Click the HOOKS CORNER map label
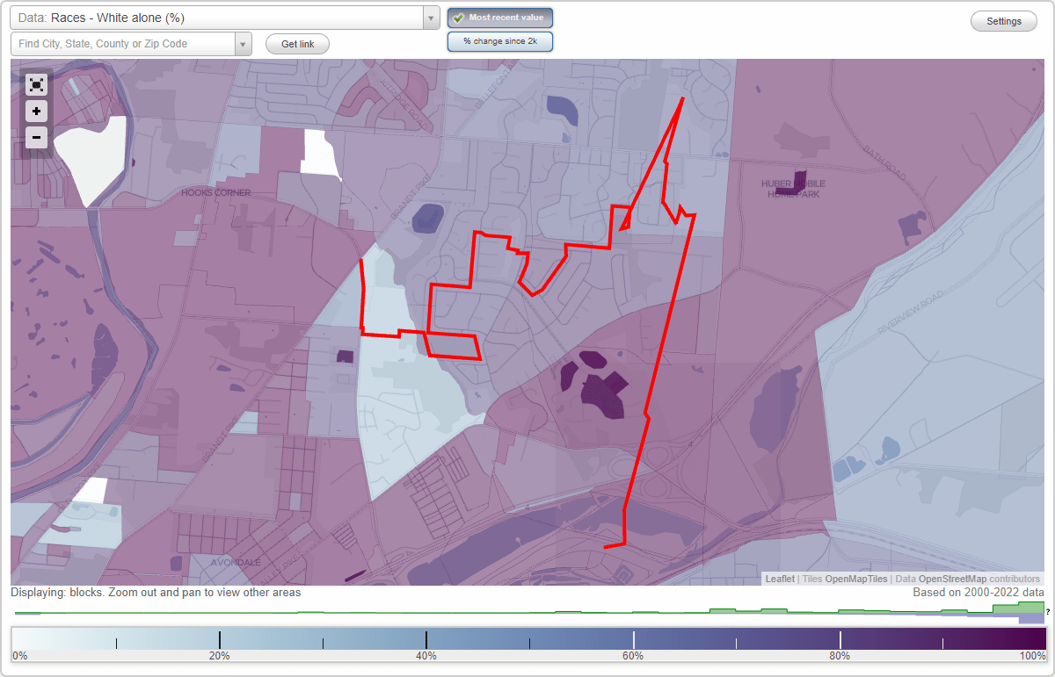 [x=215, y=192]
